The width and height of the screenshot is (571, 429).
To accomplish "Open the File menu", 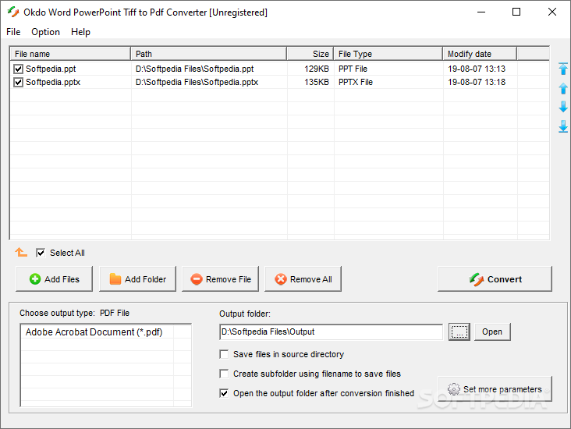I will (13, 32).
